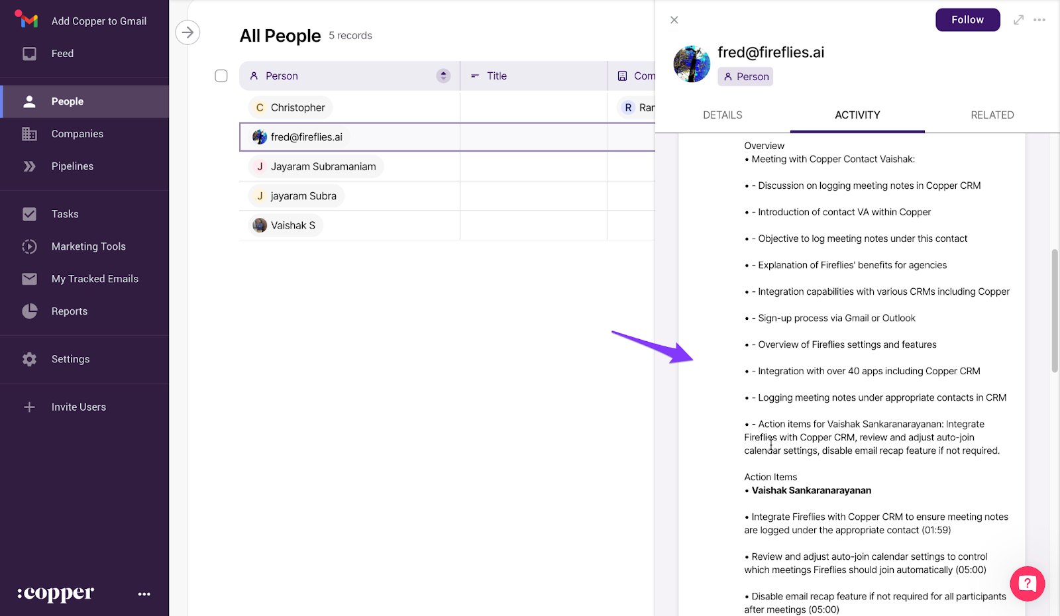Click the Settings gear icon
This screenshot has height=616, width=1060.
(29, 359)
